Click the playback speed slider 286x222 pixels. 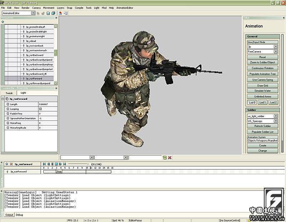point(78,164)
